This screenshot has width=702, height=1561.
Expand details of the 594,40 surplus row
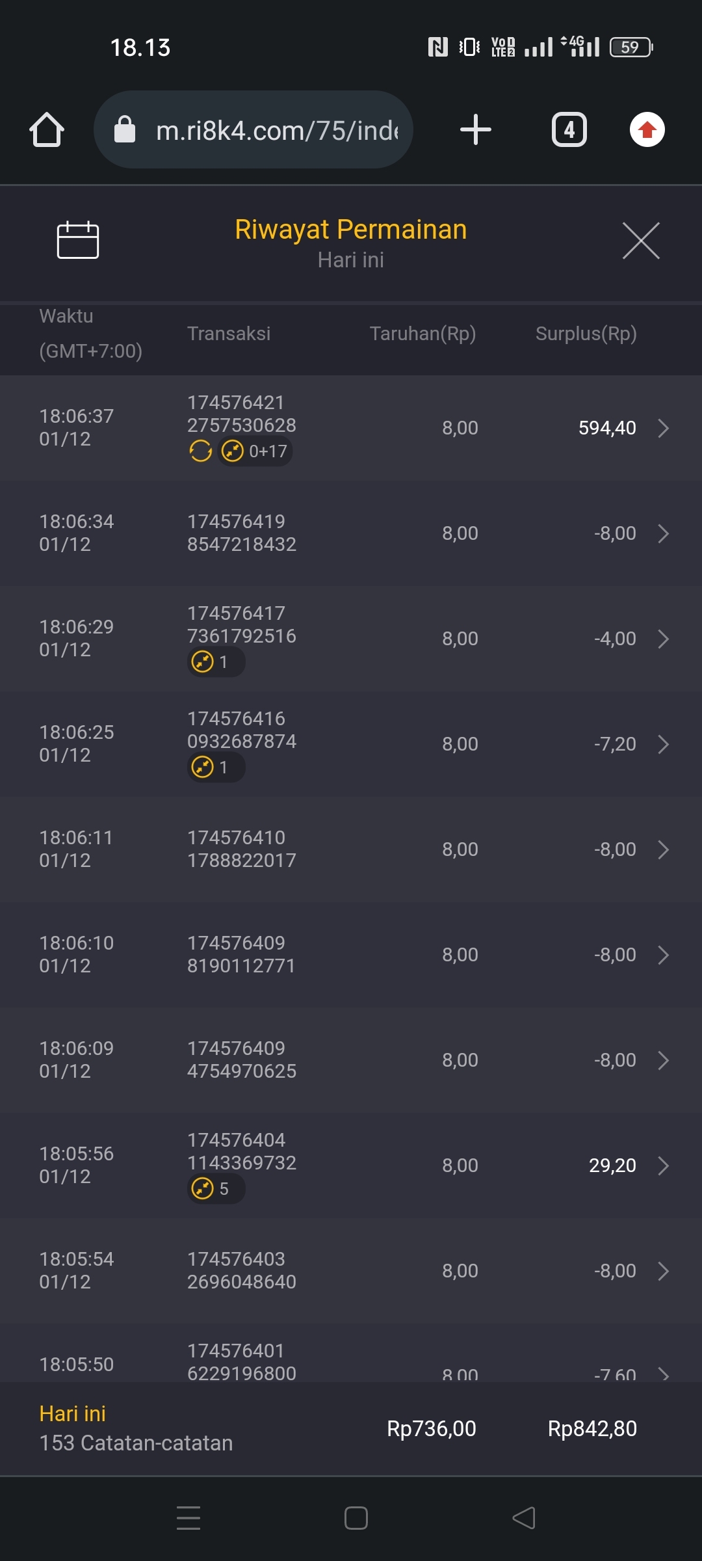663,429
